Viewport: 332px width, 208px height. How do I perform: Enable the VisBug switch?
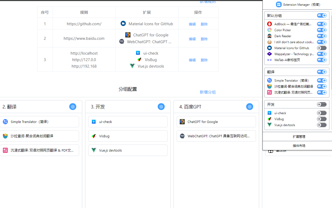pyautogui.click(x=322, y=119)
